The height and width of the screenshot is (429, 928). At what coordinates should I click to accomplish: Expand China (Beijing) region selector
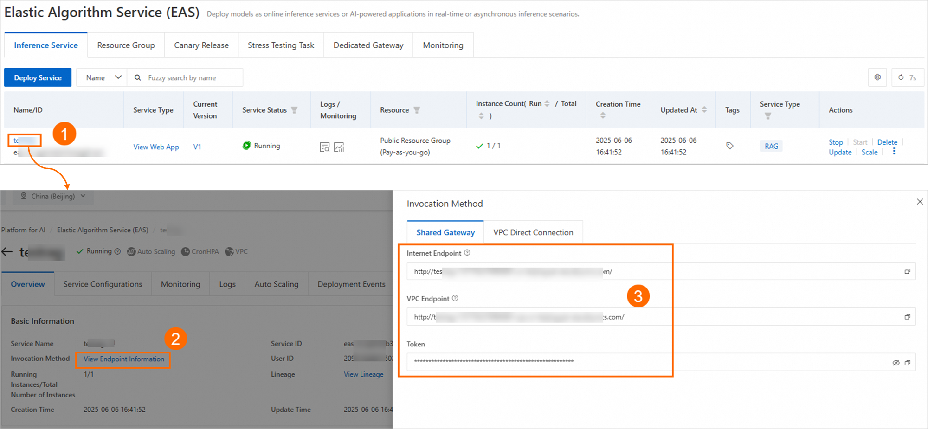click(x=53, y=196)
